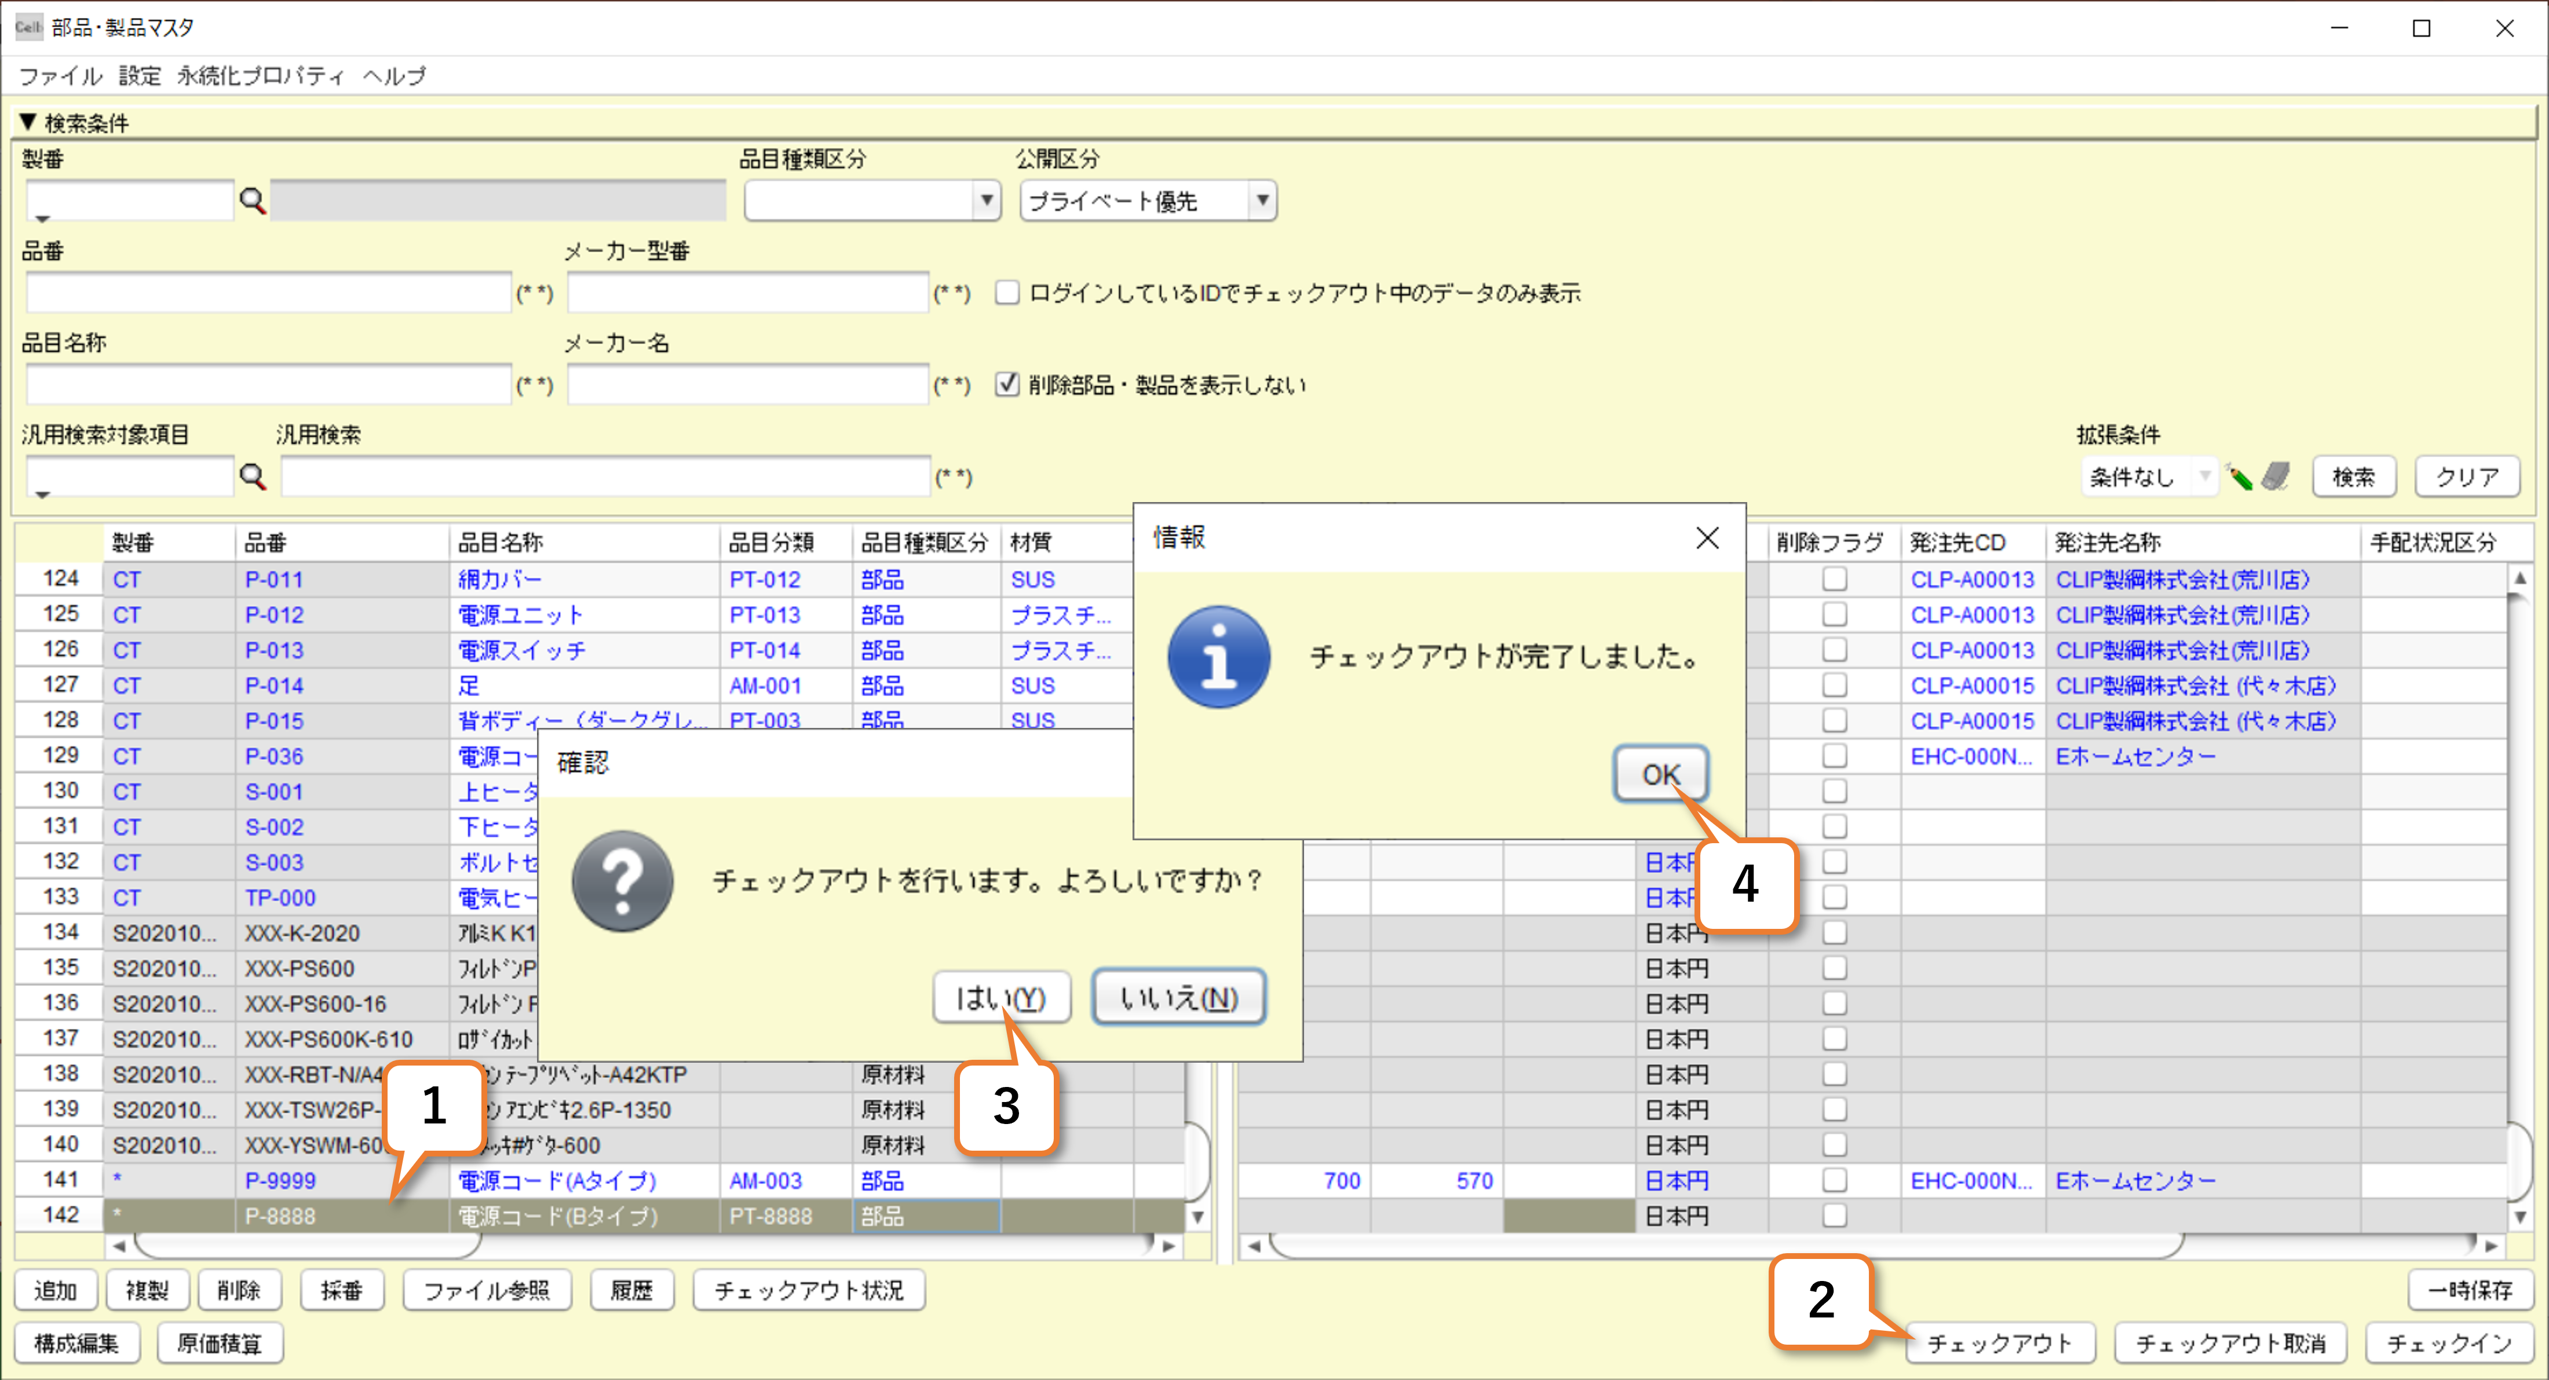Click the blue info icon in 情報 dialog

pyautogui.click(x=1219, y=657)
